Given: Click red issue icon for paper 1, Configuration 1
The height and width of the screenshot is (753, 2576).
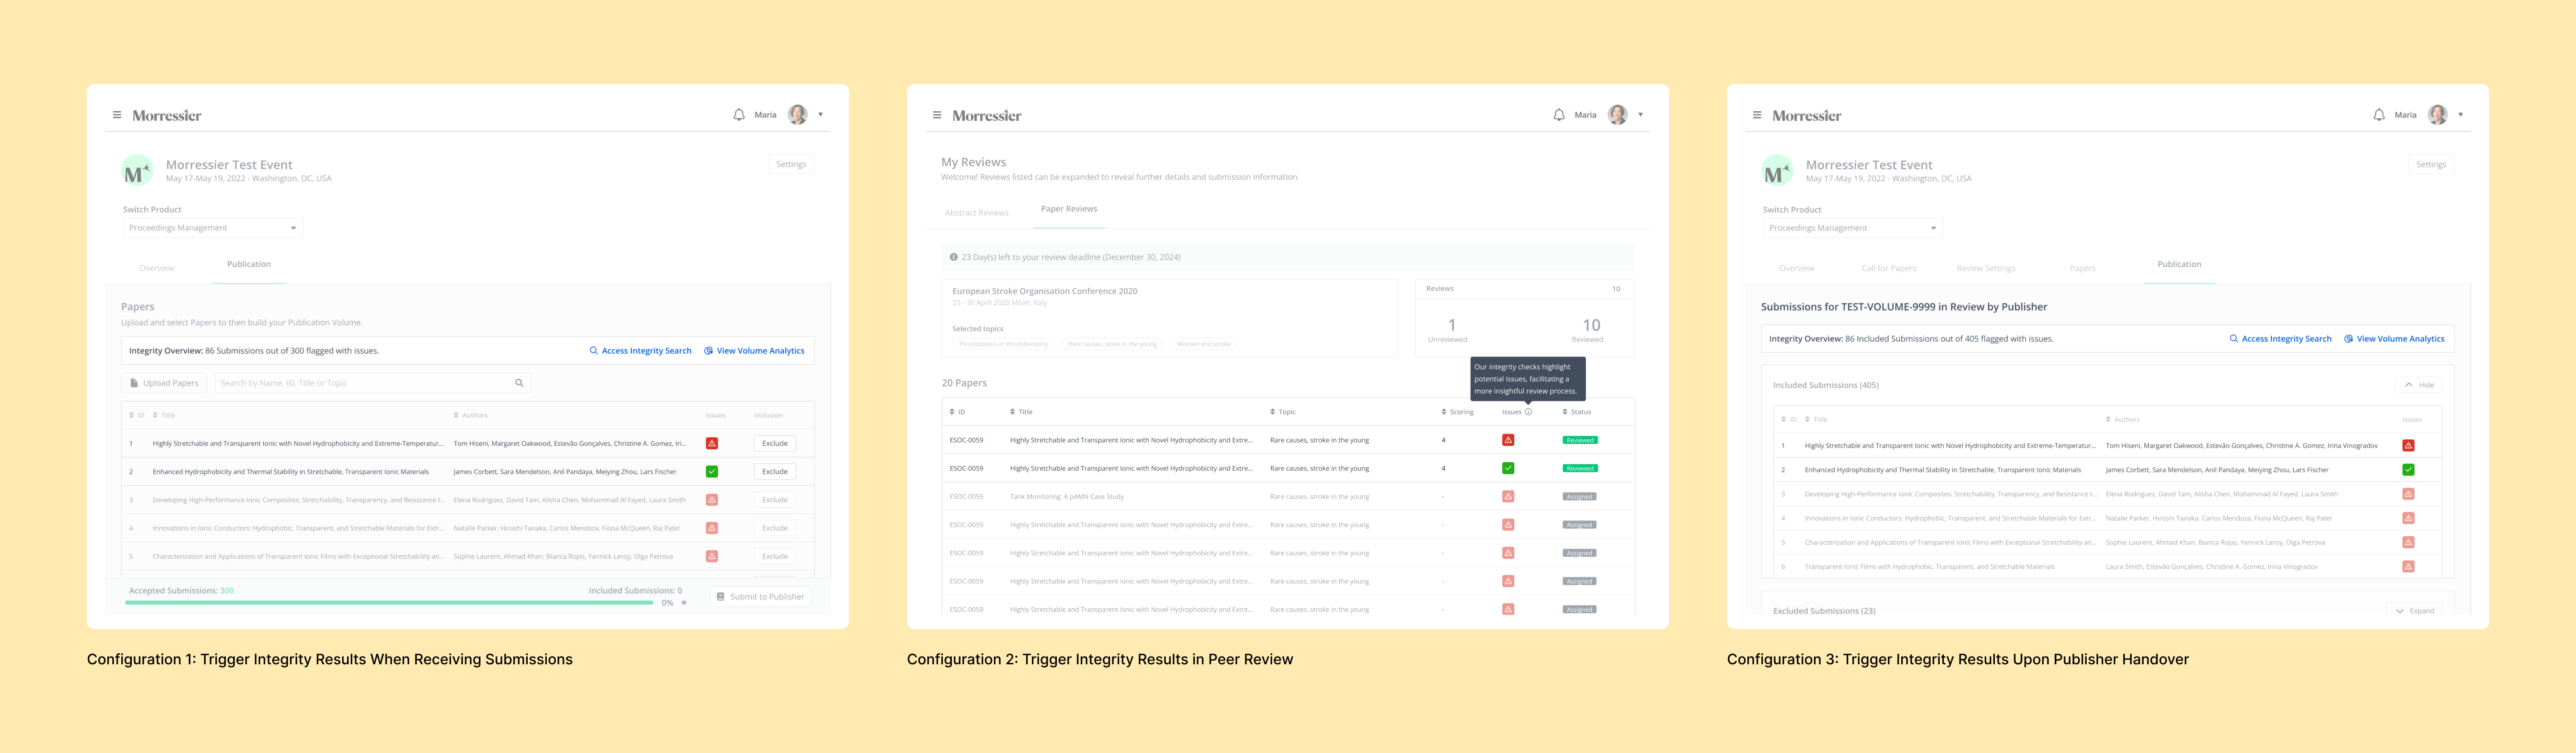Looking at the screenshot, I should coord(712,443).
